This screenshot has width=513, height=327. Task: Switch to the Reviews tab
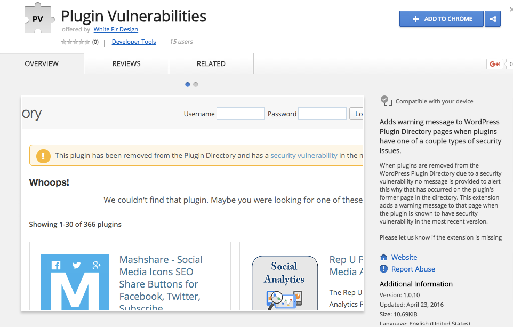(126, 64)
